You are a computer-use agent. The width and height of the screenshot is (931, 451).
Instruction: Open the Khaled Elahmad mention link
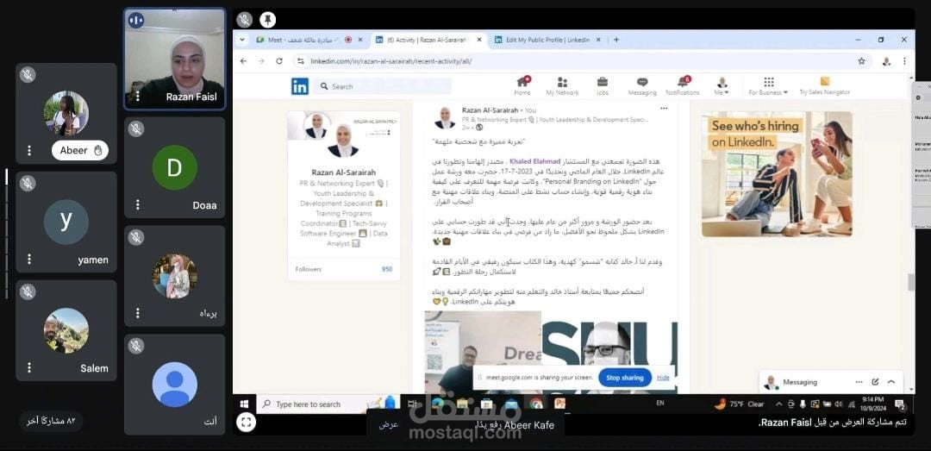(x=535, y=161)
